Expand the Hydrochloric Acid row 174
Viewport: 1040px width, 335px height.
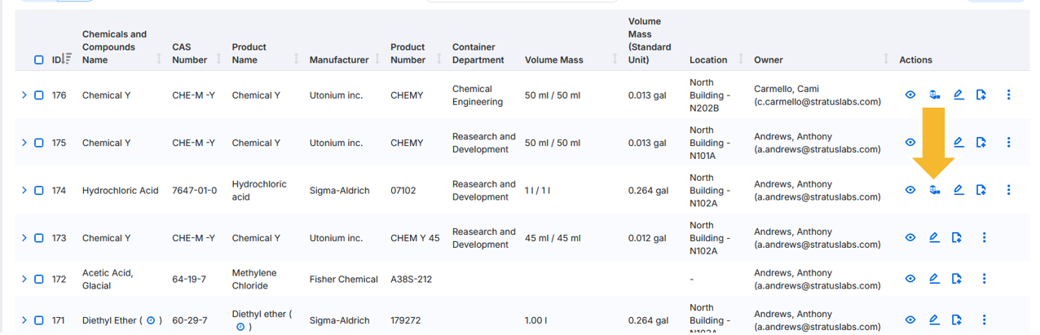(24, 190)
